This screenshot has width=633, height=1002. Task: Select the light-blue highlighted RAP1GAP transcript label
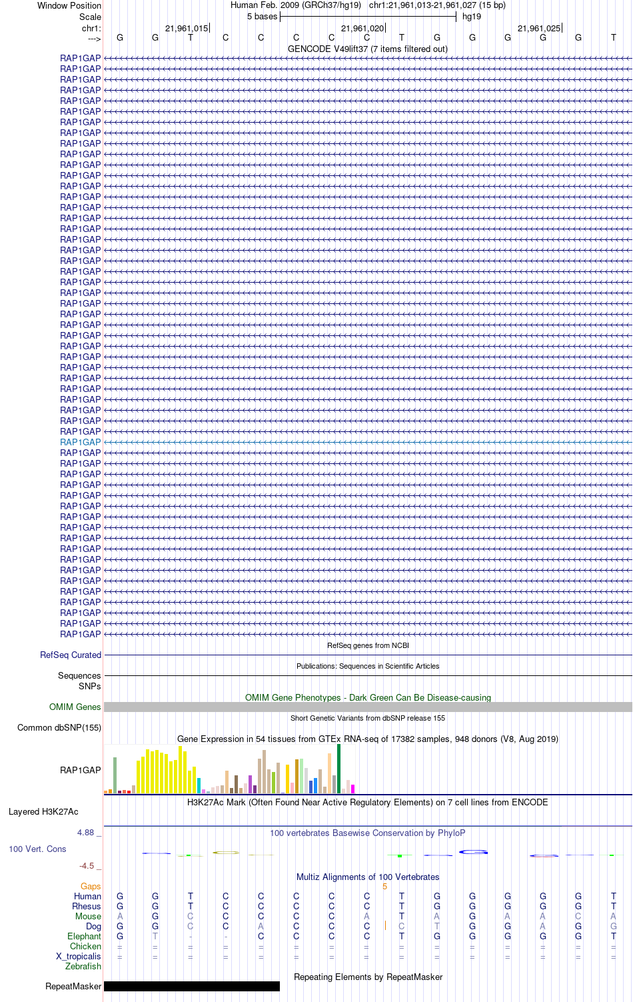point(81,442)
